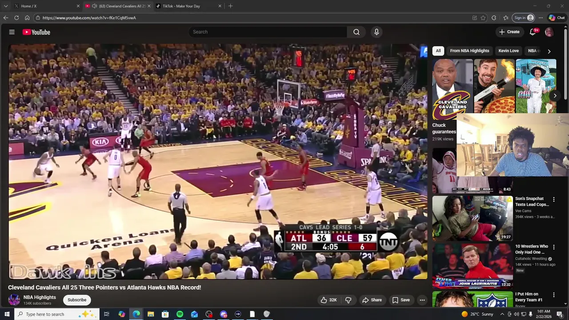Click the Windows Start button
Viewport: 569px width, 320px height.
click(7, 314)
